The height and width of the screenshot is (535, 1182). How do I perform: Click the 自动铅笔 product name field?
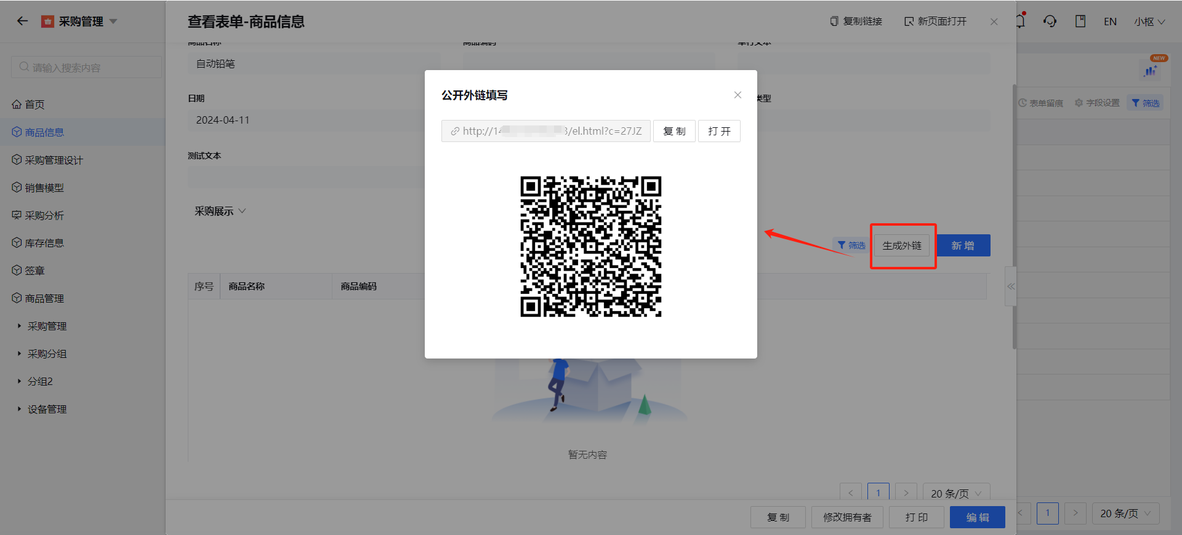click(x=315, y=64)
